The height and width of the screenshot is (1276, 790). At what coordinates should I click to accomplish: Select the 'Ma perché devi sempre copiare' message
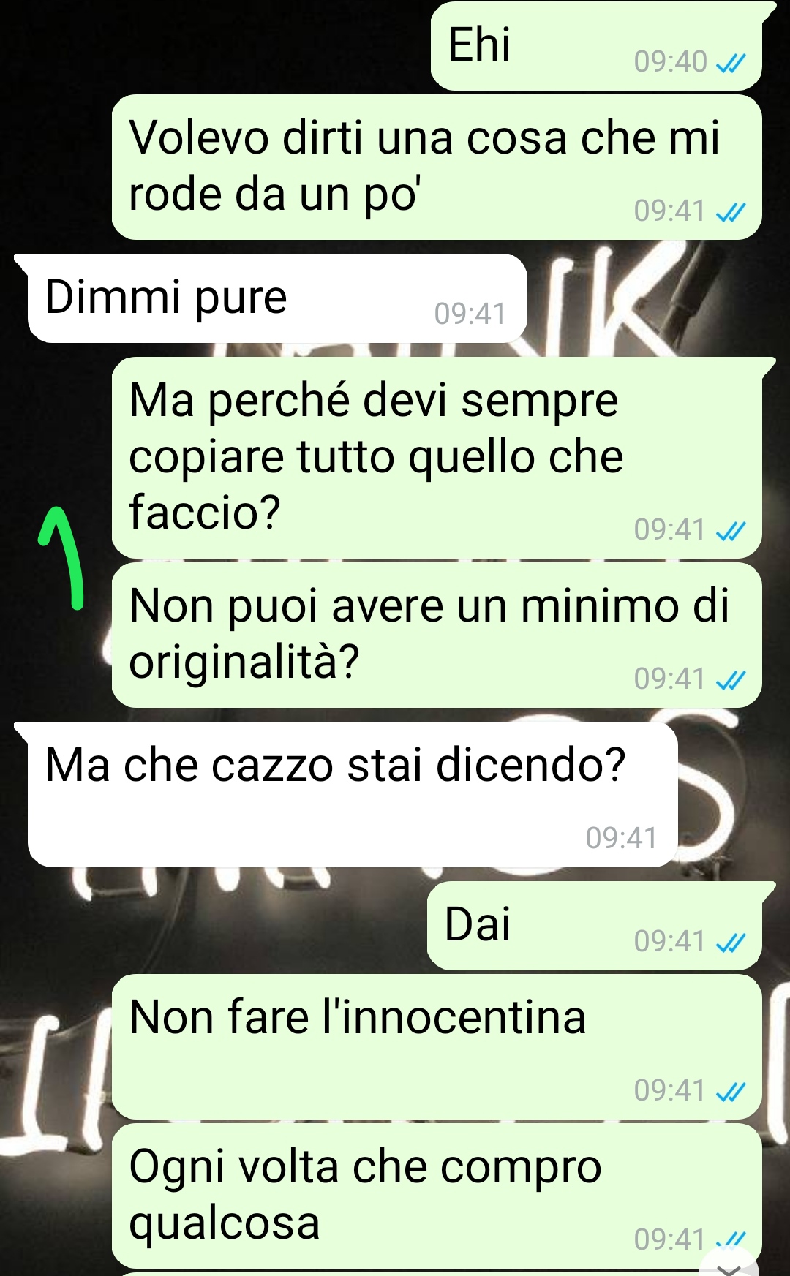(x=437, y=458)
